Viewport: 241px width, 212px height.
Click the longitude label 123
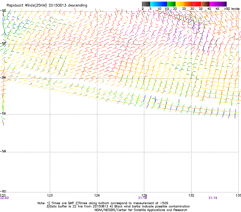pos(50,195)
